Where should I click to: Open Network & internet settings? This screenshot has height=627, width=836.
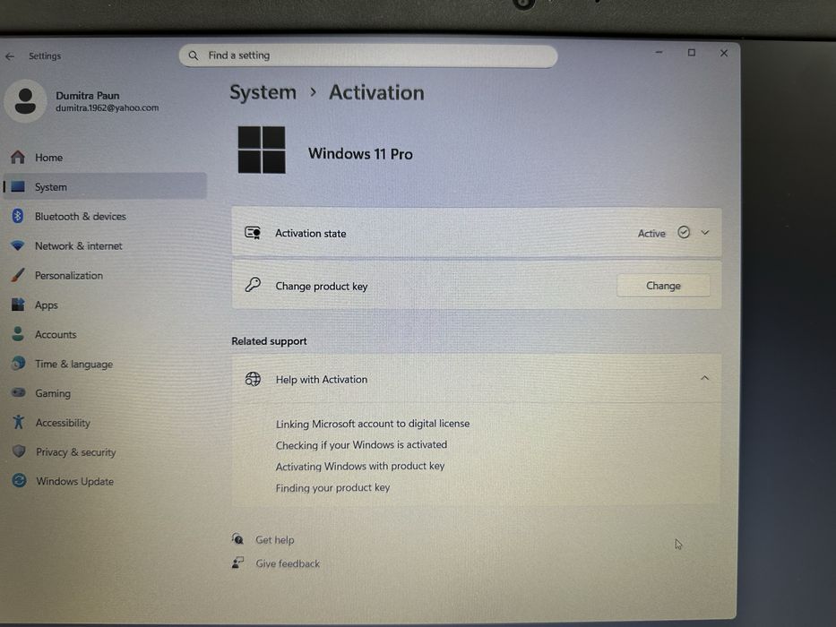click(x=105, y=245)
